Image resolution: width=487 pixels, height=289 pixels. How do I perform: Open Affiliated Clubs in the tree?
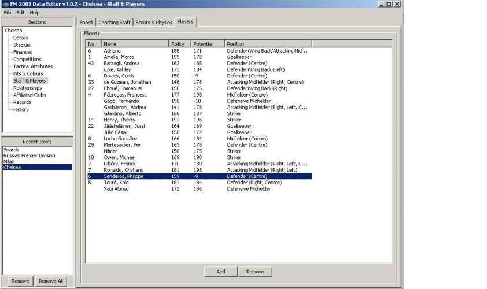pos(29,95)
